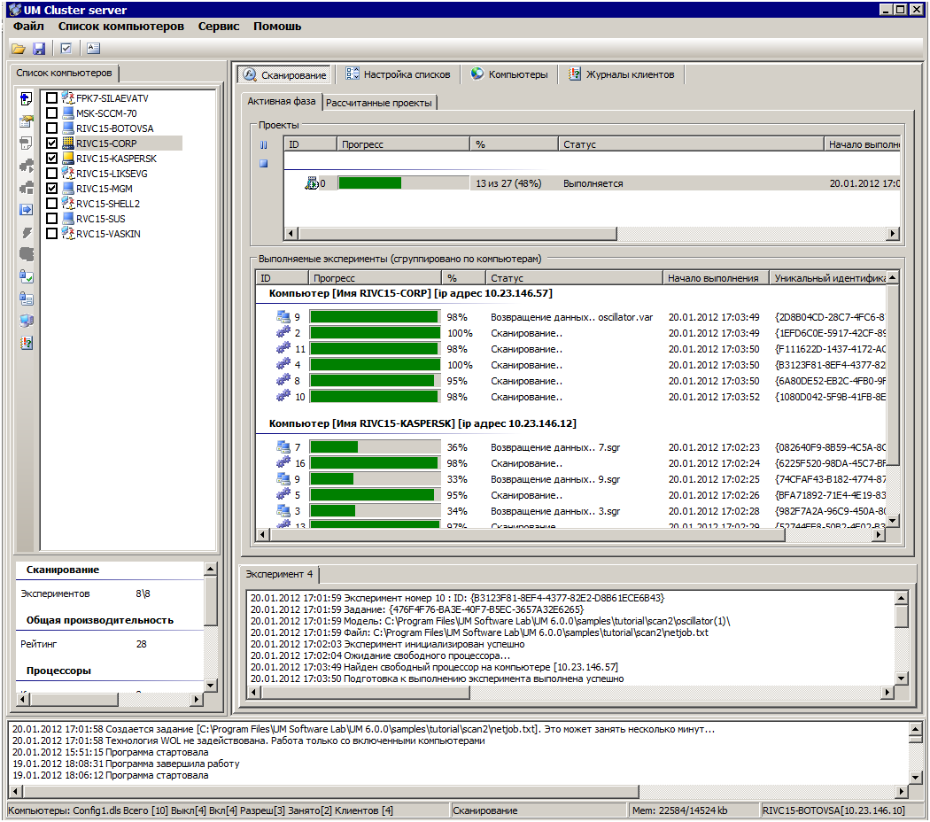Open the Список компьютеров menu
This screenshot has width=930, height=822.
(121, 26)
